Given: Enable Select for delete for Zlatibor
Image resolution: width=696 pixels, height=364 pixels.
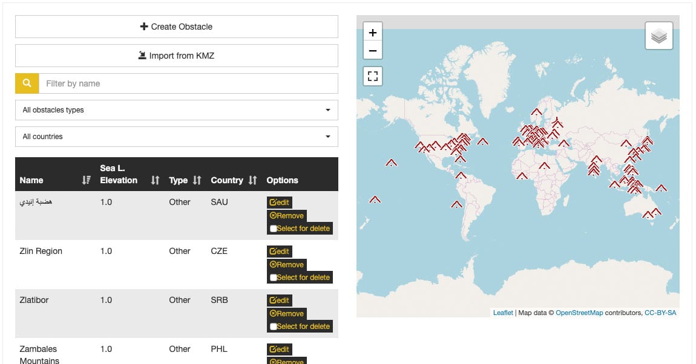Looking at the screenshot, I should pyautogui.click(x=274, y=326).
